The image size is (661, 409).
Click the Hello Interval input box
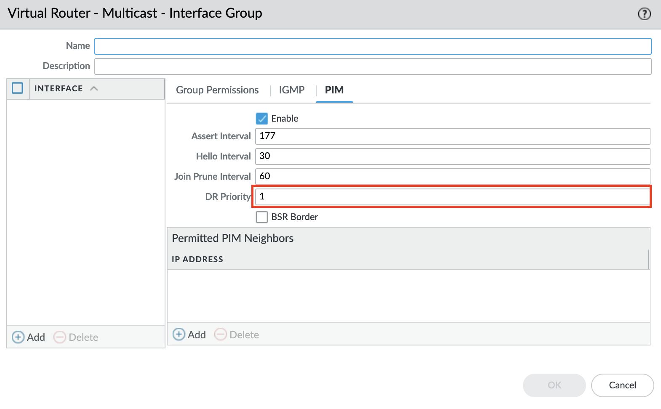tap(453, 156)
